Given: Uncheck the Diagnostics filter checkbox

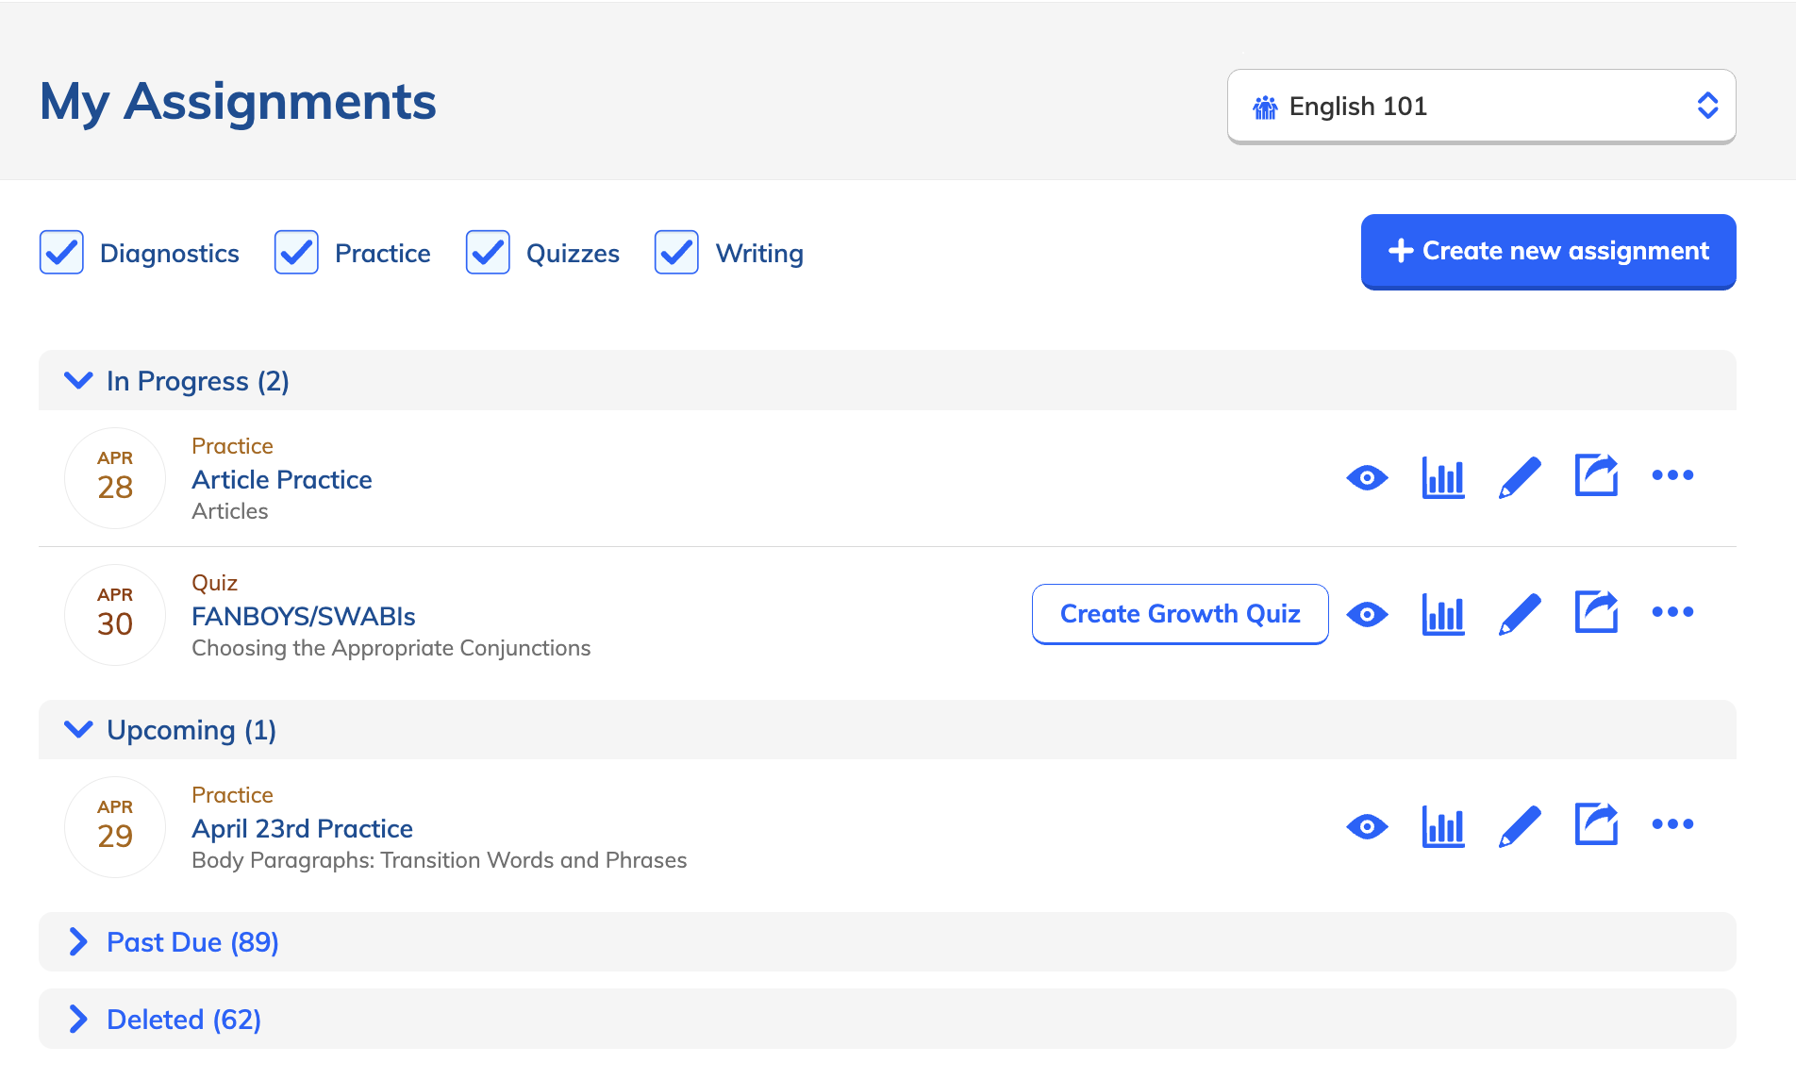Looking at the screenshot, I should 61,252.
